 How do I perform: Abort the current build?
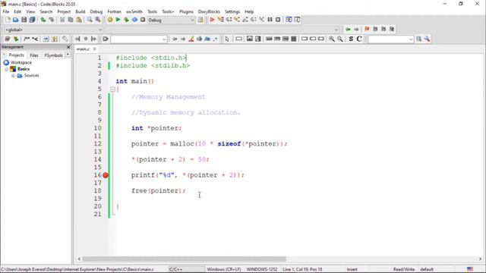pyautogui.click(x=143, y=20)
